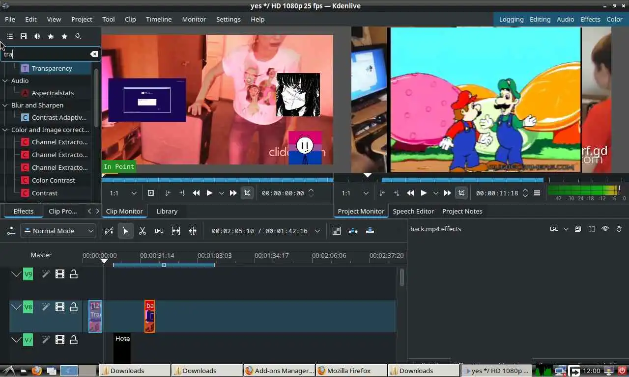Select the Transparency effect
Image resolution: width=629 pixels, height=377 pixels.
point(52,68)
